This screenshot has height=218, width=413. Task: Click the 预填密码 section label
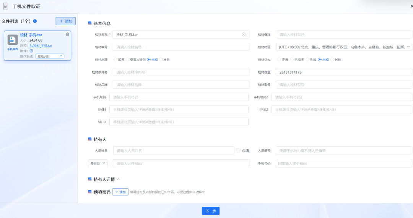tap(102, 192)
